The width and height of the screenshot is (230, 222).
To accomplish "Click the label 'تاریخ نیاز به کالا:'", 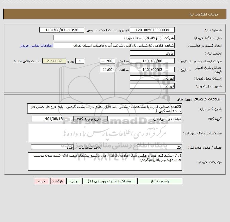I will (x=89, y=119).
